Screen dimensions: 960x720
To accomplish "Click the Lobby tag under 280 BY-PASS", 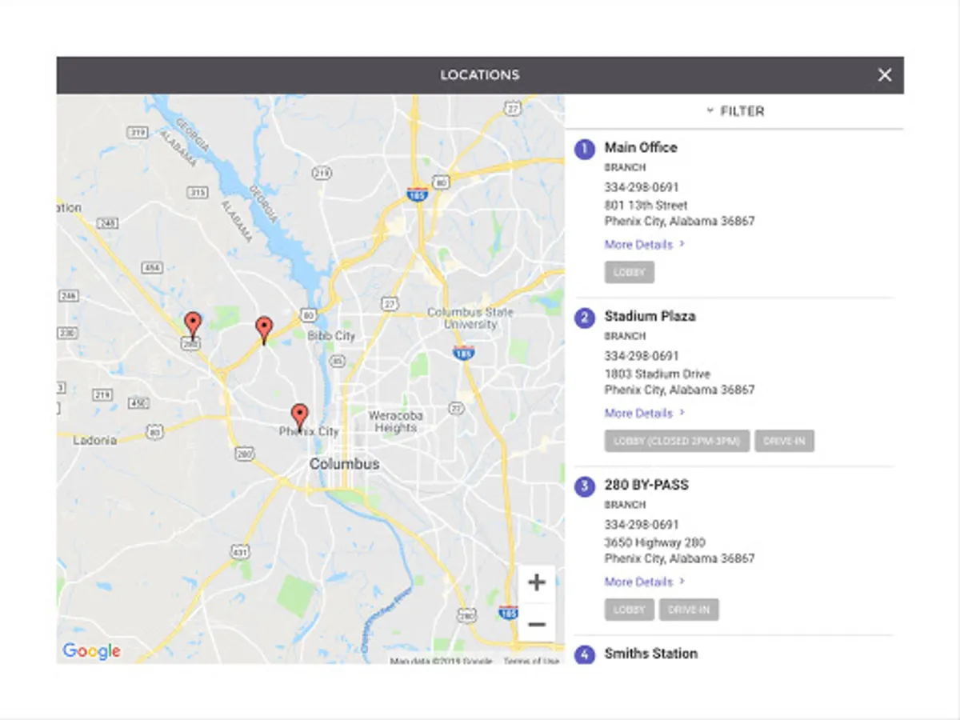I will pyautogui.click(x=630, y=610).
